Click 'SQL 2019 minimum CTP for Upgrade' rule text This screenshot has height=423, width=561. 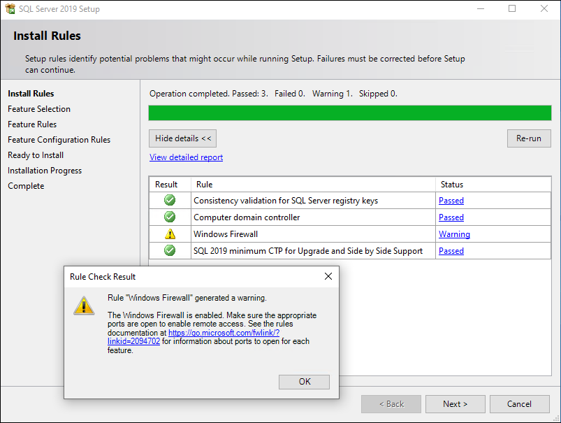(x=308, y=251)
